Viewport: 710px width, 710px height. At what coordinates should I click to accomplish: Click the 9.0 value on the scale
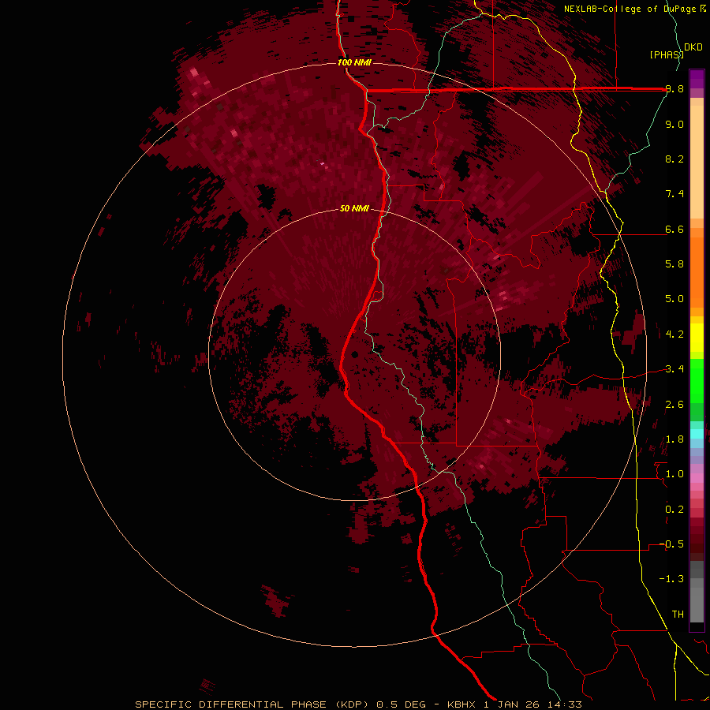pos(674,125)
